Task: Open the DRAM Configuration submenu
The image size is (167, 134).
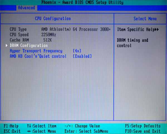Action: pos(29,45)
